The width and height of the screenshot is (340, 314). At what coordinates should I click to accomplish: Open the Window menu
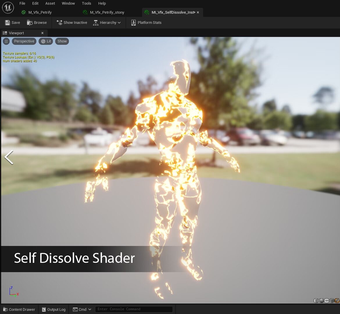68,3
